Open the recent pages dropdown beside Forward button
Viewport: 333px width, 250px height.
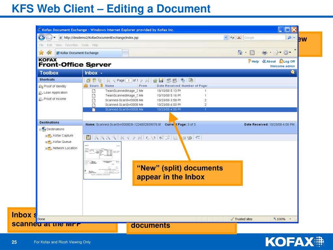(x=54, y=38)
